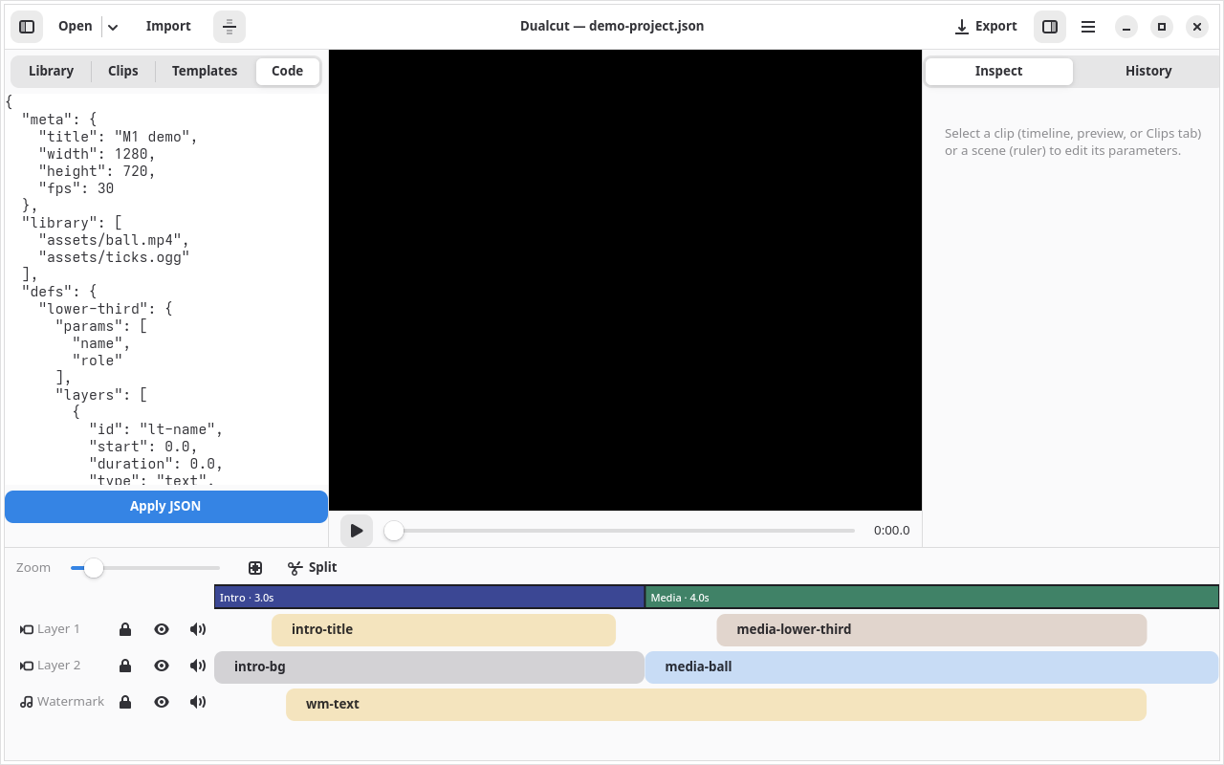This screenshot has width=1224, height=765.
Task: Click the Open button
Action: pyautogui.click(x=75, y=27)
